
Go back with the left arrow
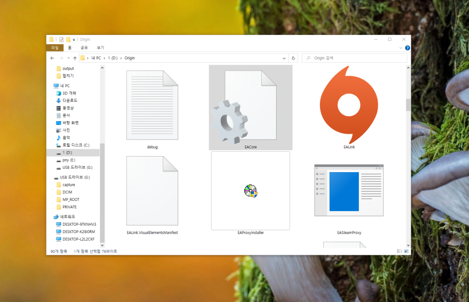coord(52,58)
